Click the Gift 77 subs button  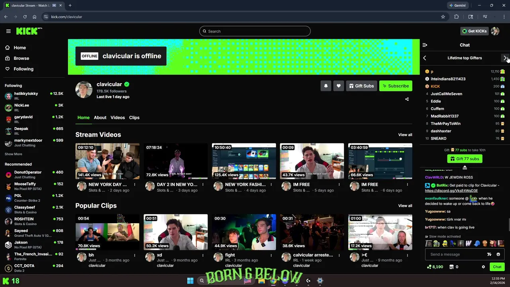click(x=465, y=159)
